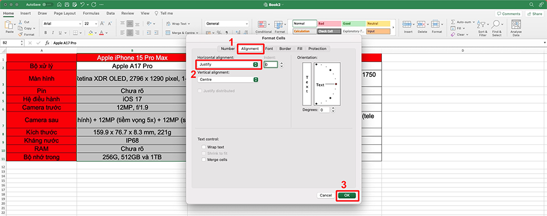
Task: Click the Home icon in title bar
Action: [59, 5]
